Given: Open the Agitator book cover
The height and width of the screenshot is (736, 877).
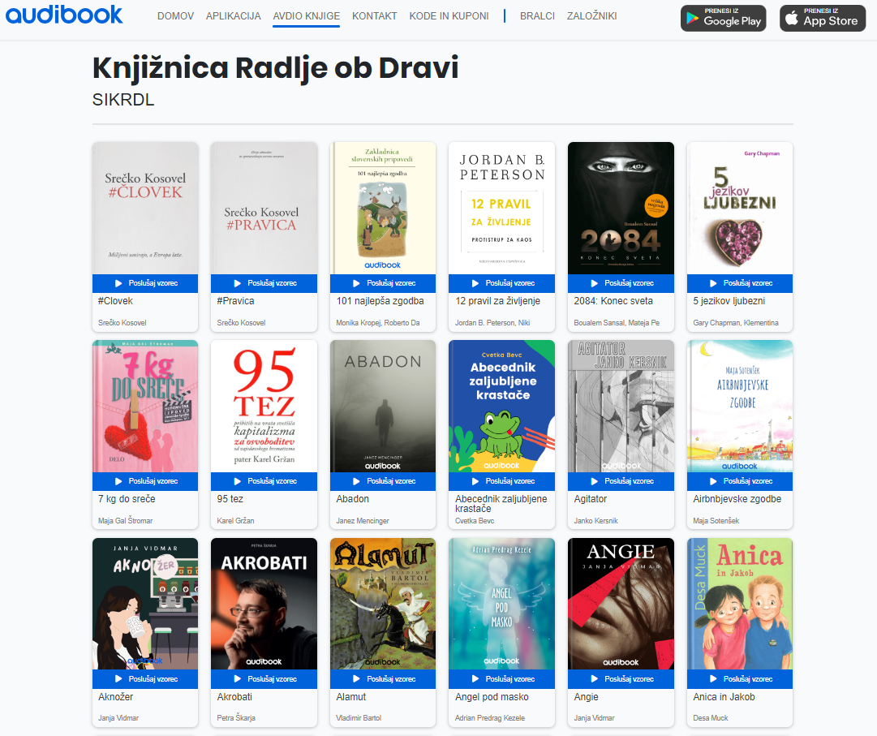Looking at the screenshot, I should pos(621,406).
